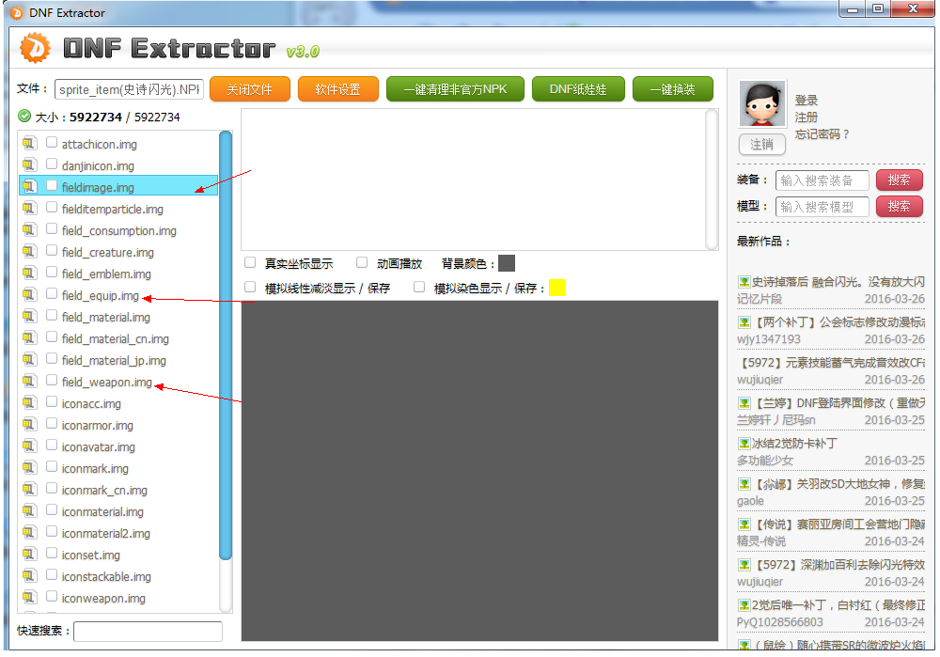Image resolution: width=940 pixels, height=657 pixels.
Task: Toggle 动画播放 checkbox
Action: click(x=362, y=263)
